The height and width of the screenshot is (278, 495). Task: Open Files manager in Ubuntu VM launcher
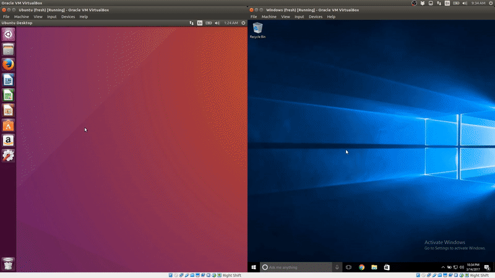[8, 49]
